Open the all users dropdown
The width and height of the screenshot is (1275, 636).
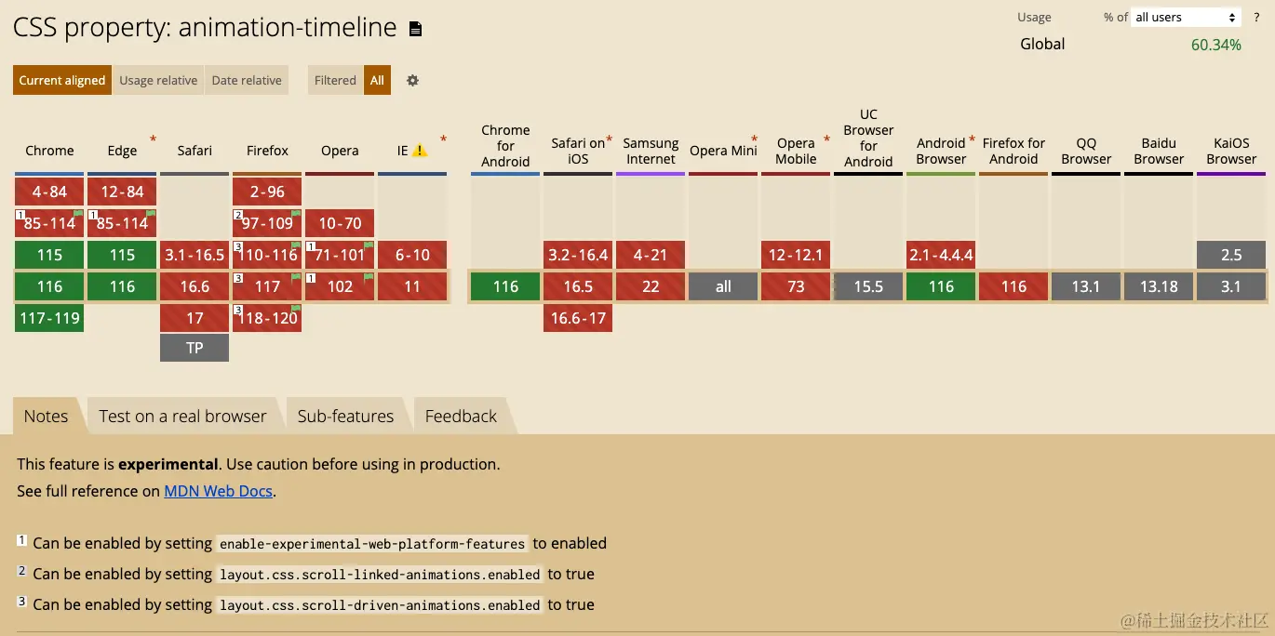pos(1186,18)
